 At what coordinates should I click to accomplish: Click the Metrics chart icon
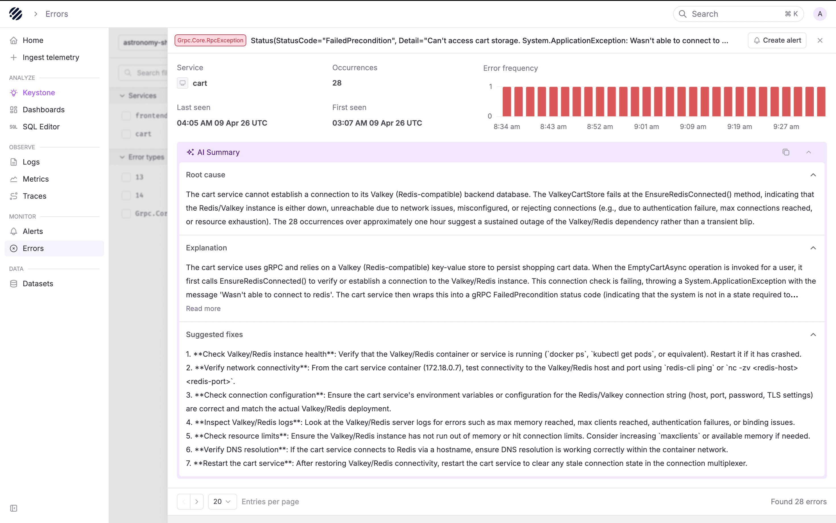[x=13, y=179]
